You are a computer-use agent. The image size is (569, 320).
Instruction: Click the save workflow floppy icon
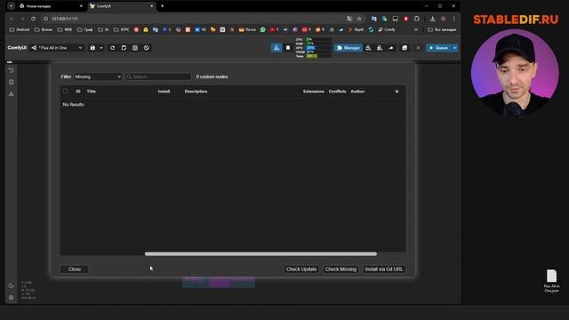coord(92,48)
